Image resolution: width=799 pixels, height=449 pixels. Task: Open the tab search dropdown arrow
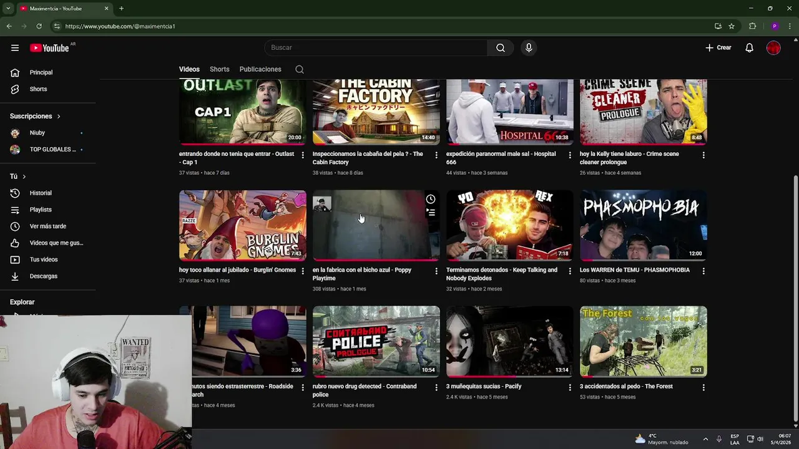click(x=8, y=9)
